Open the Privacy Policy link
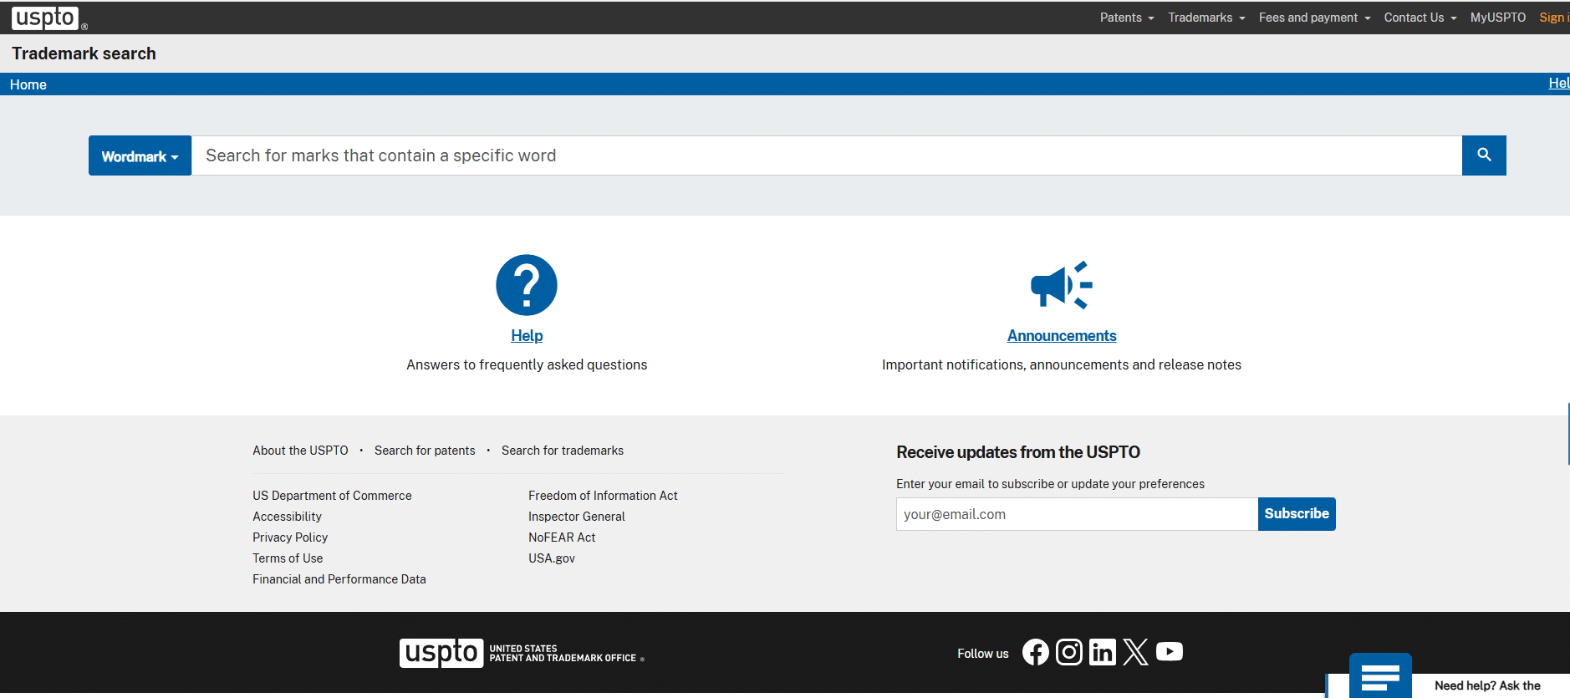 tap(290, 538)
